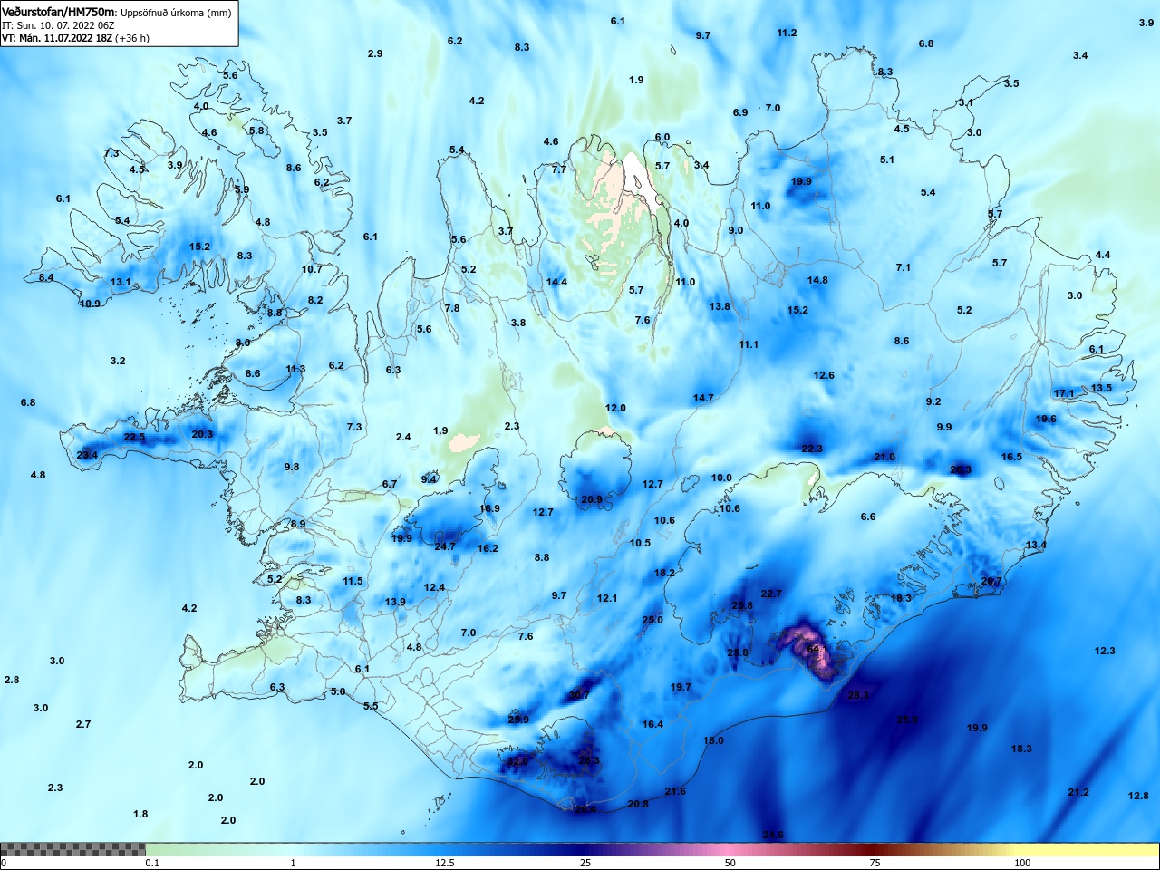Click the 16.4 value
The width and height of the screenshot is (1160, 870).
[652, 724]
